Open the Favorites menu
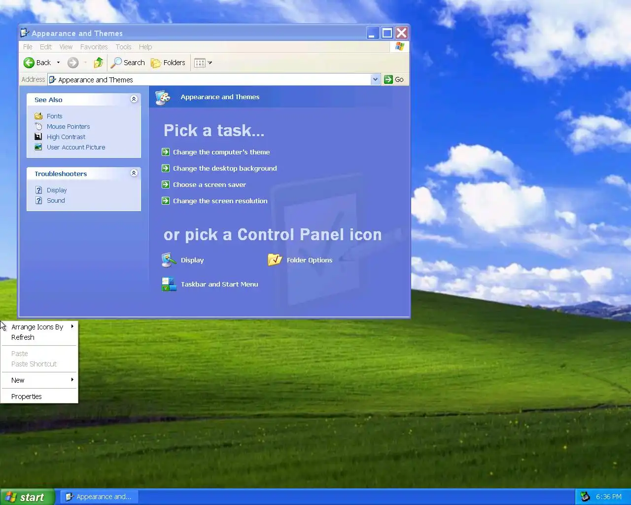The width and height of the screenshot is (631, 505). pos(94,47)
